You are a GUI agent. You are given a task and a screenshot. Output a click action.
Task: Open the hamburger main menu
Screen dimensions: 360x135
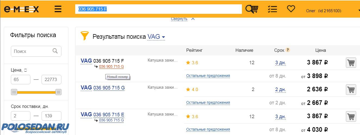pos(58,9)
